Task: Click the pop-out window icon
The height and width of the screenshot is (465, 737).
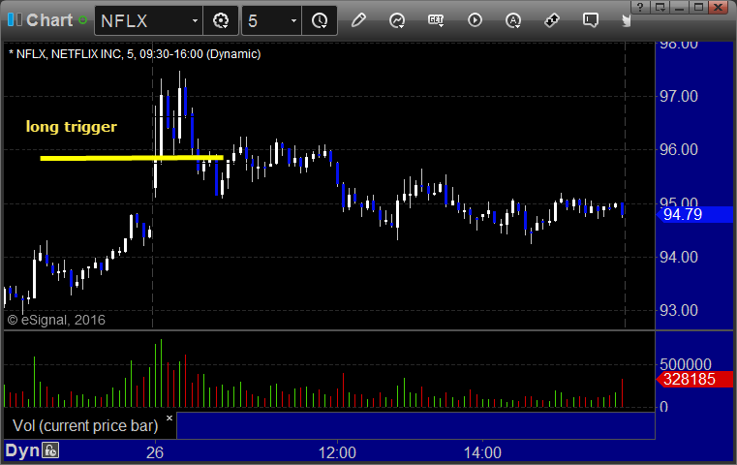Action: (x=660, y=7)
